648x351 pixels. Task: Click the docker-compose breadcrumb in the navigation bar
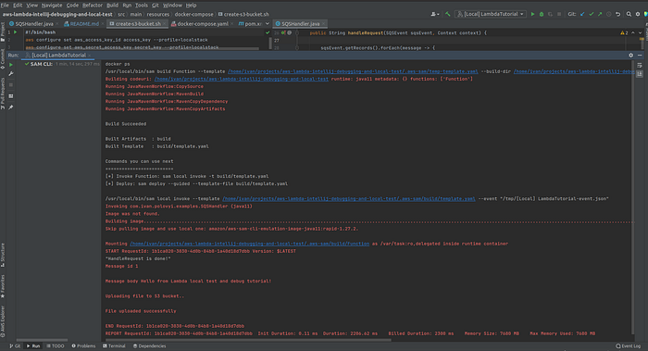(x=193, y=14)
